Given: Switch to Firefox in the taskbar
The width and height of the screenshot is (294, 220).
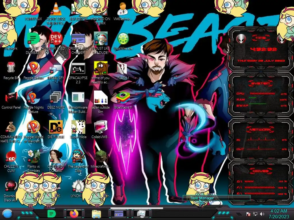Looking at the screenshot, I should (74, 214).
